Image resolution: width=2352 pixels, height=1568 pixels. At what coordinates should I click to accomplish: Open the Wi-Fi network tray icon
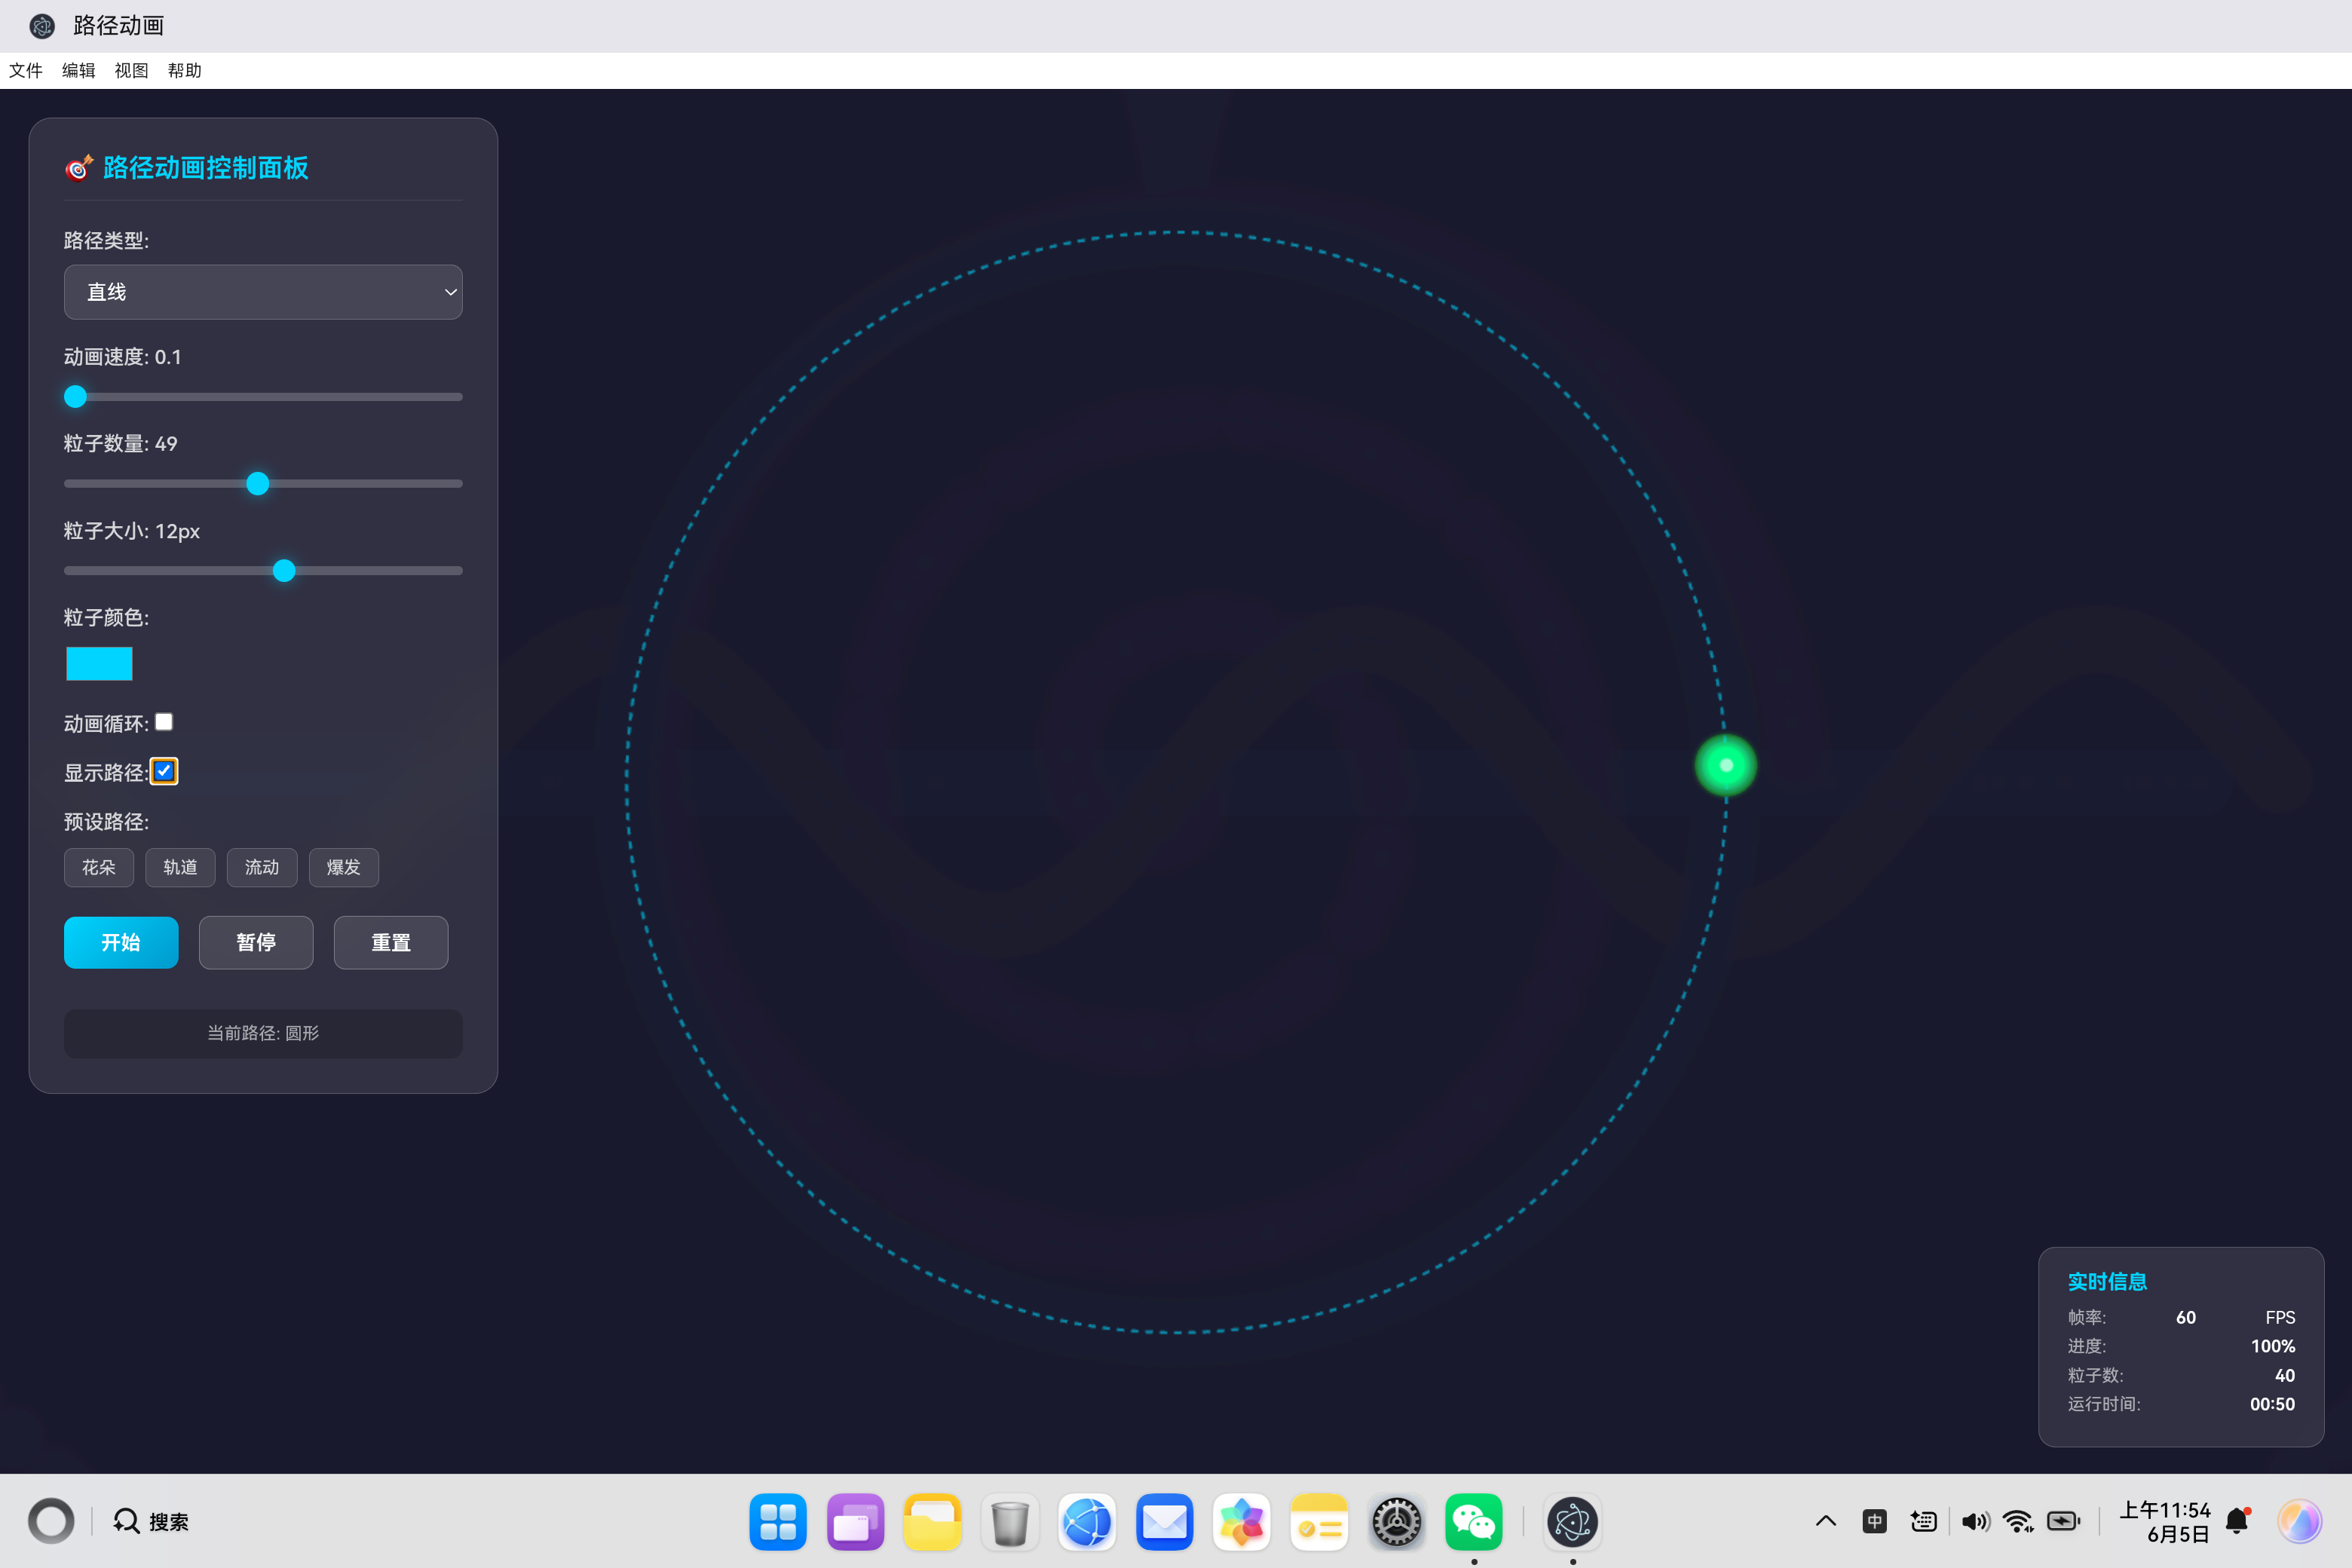click(x=2019, y=1521)
